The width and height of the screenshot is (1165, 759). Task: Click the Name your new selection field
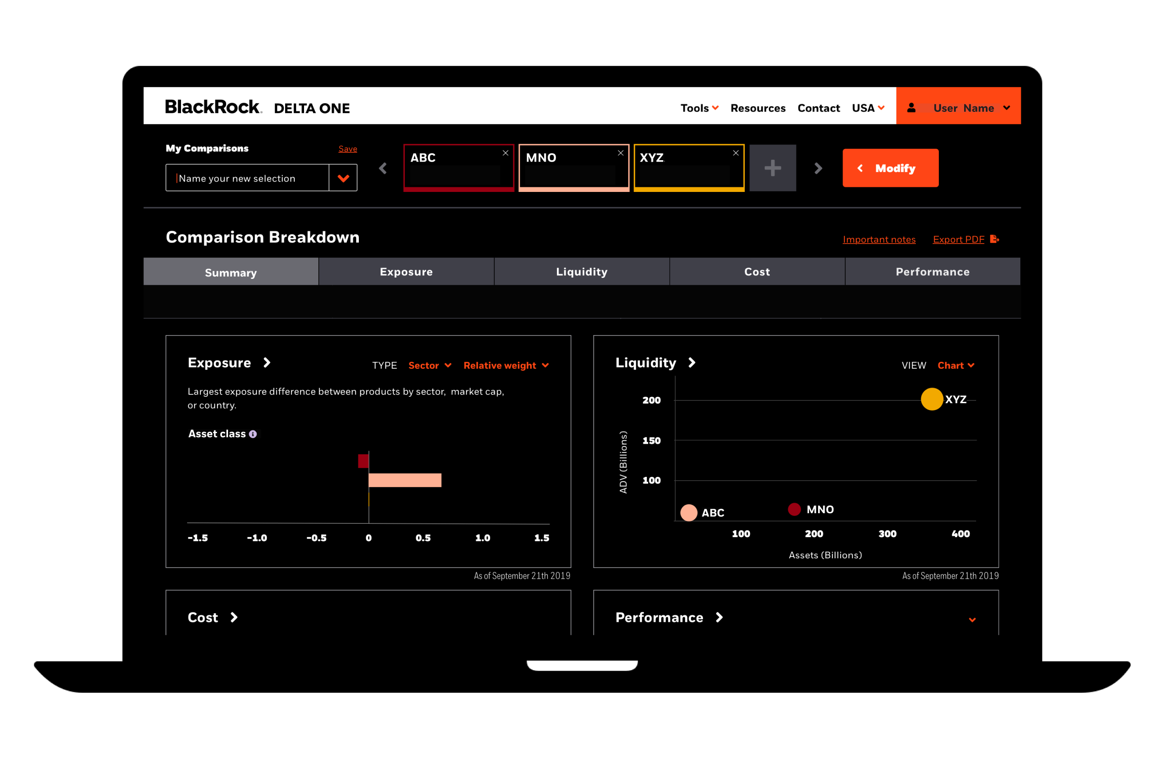tap(248, 178)
